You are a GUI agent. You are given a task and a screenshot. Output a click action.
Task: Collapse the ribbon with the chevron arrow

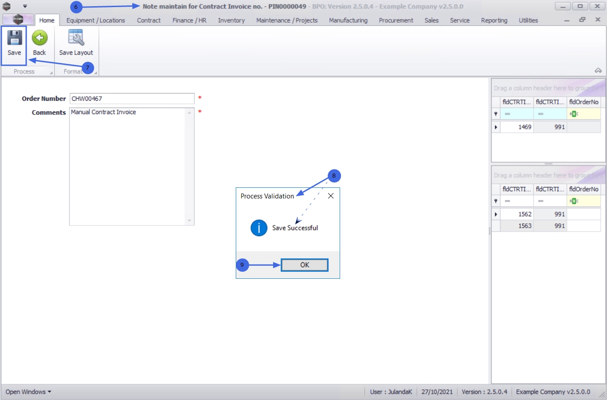click(598, 71)
